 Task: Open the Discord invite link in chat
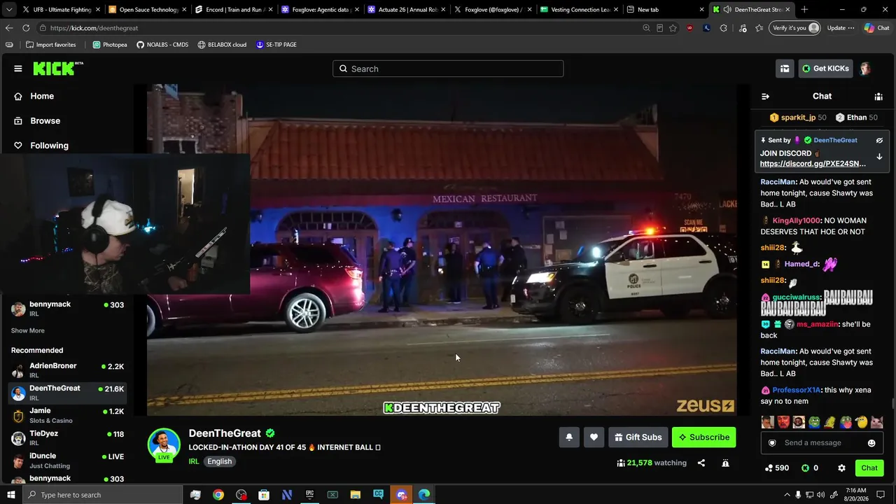point(813,164)
